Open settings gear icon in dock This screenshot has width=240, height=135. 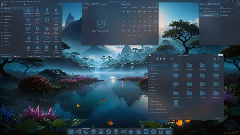[x=161, y=132]
